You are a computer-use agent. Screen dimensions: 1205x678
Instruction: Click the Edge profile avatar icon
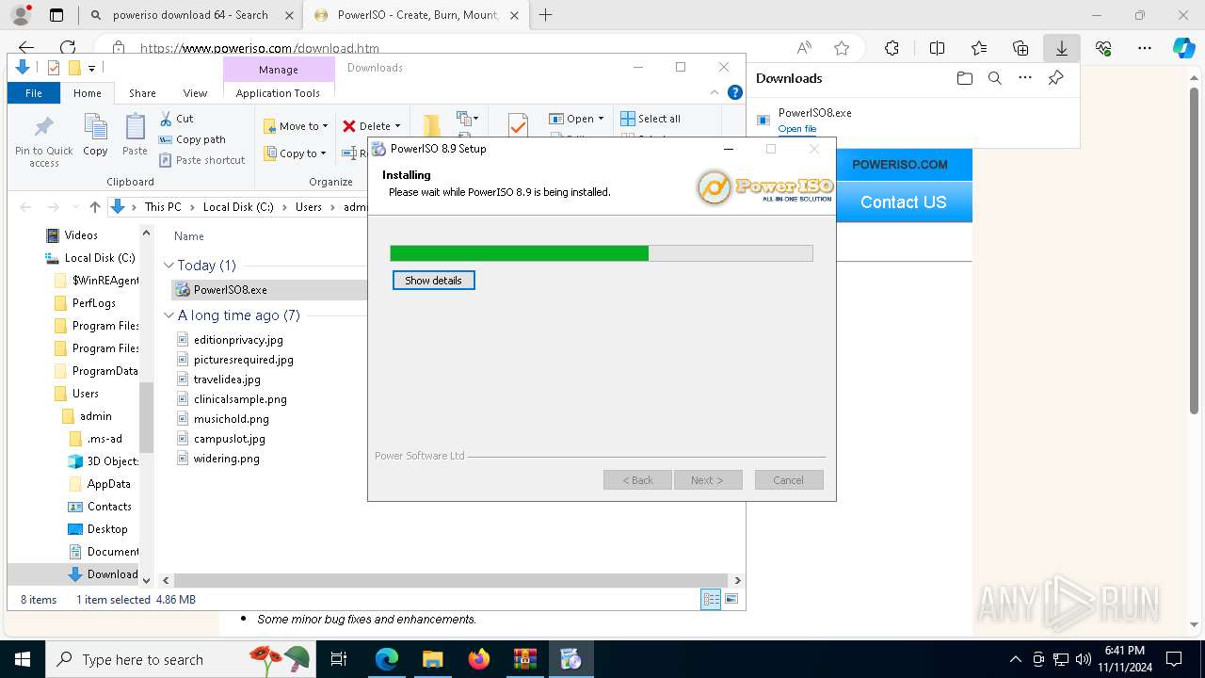(21, 15)
